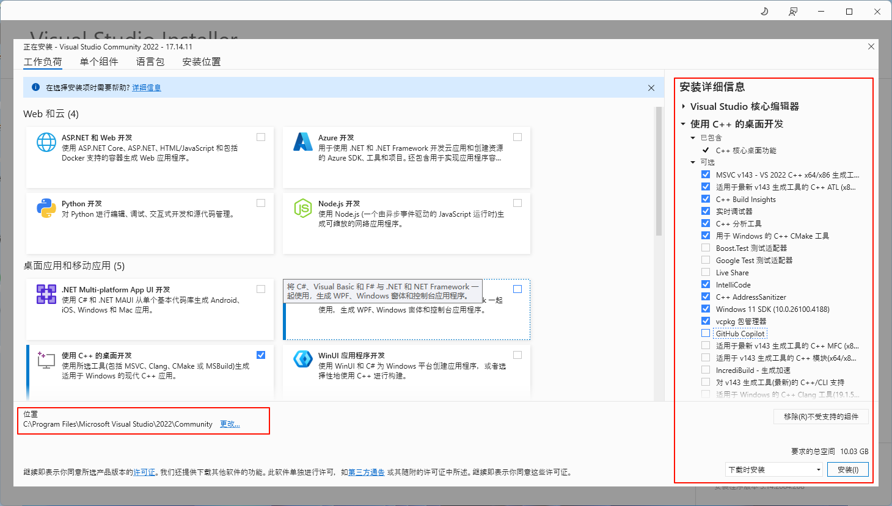The image size is (892, 506).
Task: Check the .NET desktop development workload box
Action: click(517, 289)
